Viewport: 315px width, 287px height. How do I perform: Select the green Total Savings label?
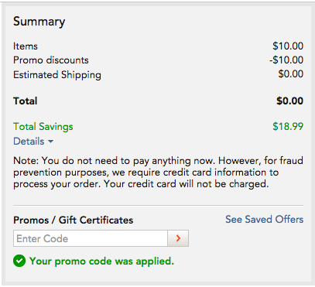[43, 127]
